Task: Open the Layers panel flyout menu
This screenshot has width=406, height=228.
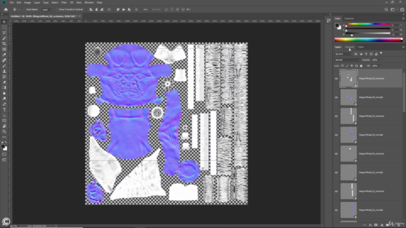Action: 403,47
